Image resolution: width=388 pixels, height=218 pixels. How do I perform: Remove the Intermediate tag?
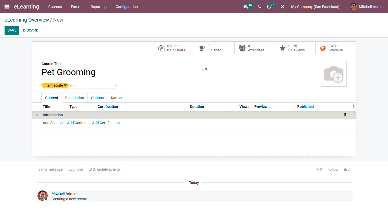click(65, 85)
